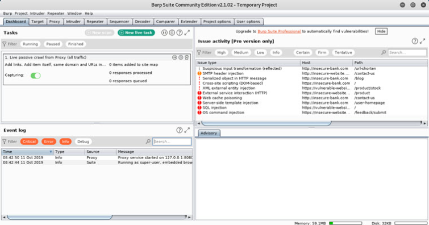This screenshot has height=225, width=429.
Task: Toggle the High severity issue filter
Action: (222, 52)
